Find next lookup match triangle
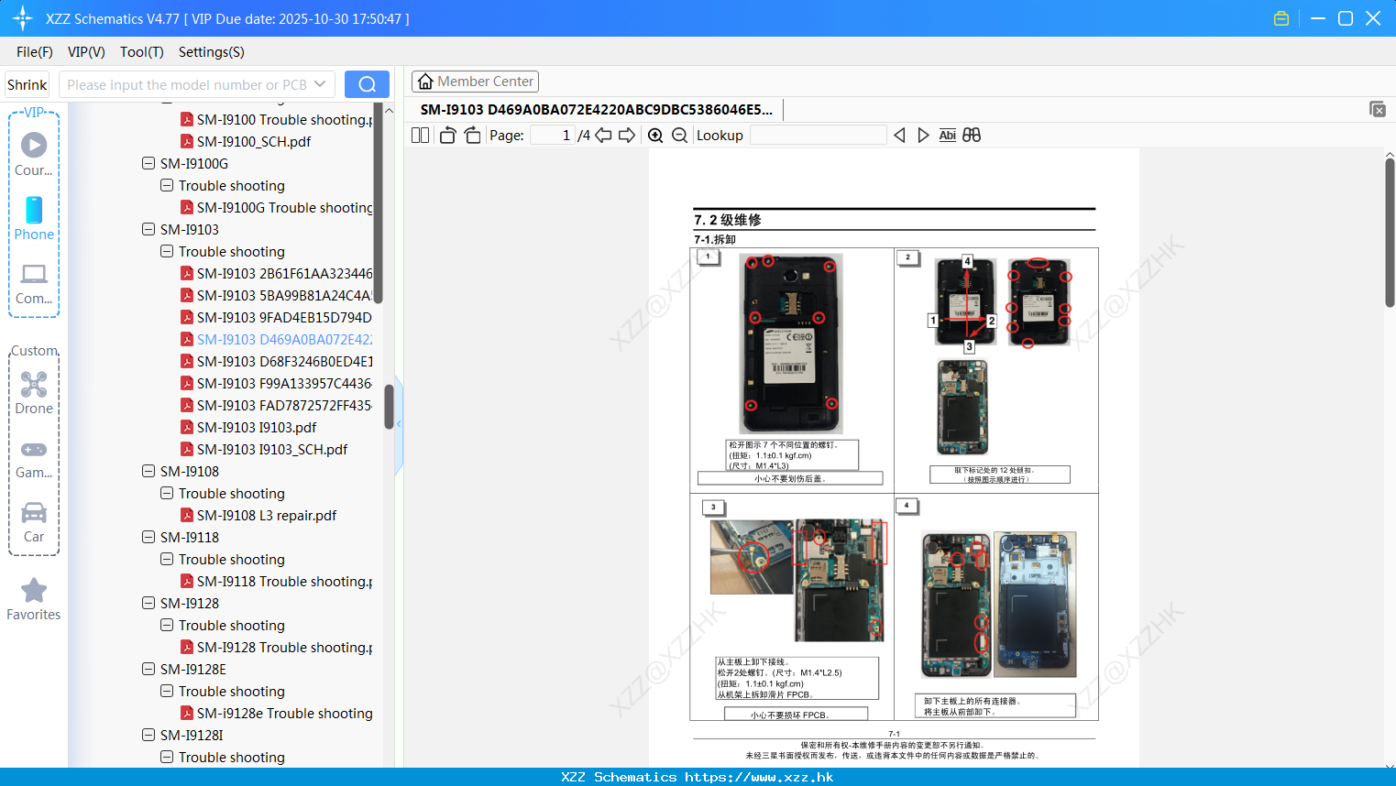The height and width of the screenshot is (786, 1396). (923, 135)
